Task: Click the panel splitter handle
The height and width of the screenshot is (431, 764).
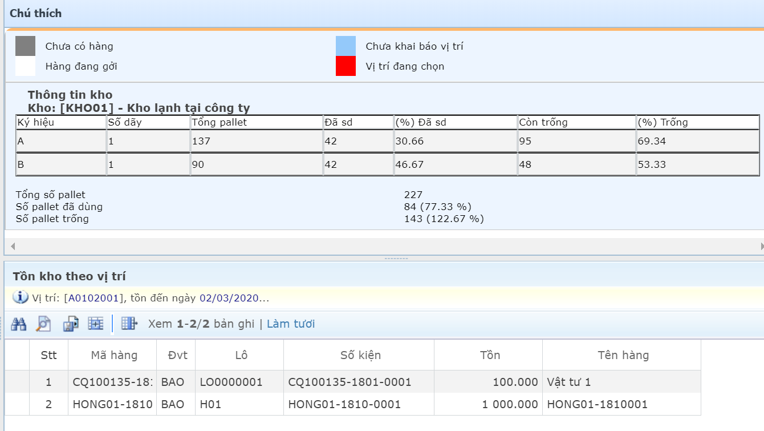Action: (x=396, y=259)
